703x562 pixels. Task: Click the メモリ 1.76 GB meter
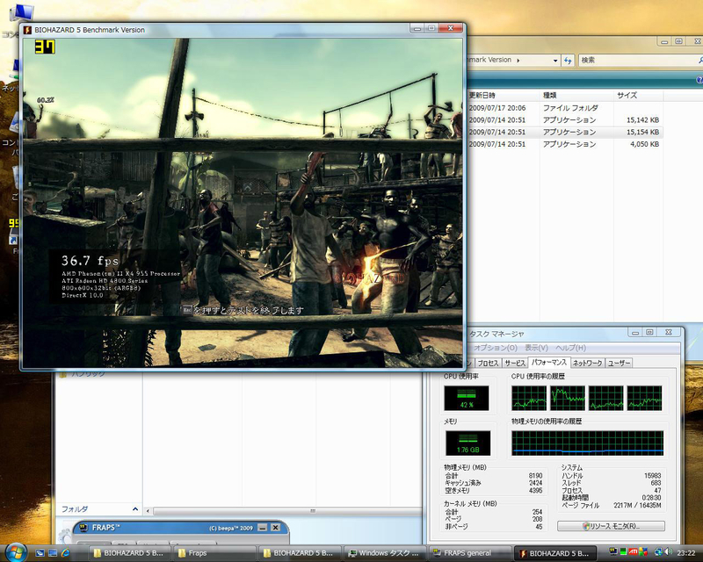468,443
